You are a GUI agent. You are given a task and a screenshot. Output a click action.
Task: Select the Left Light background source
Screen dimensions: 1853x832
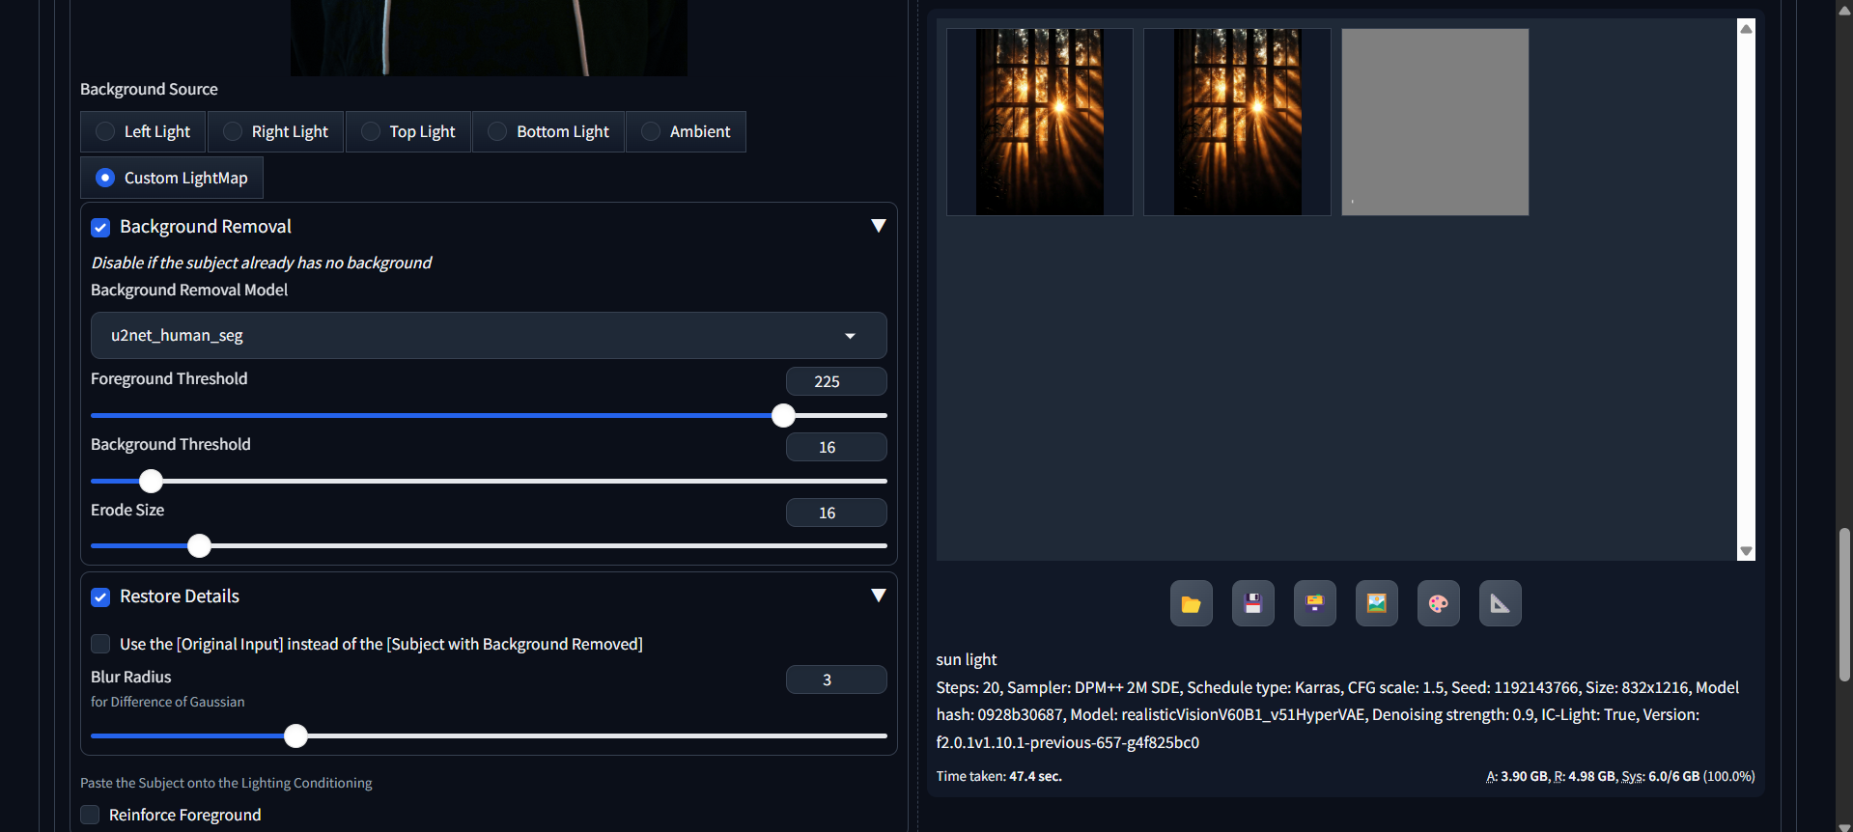point(105,131)
